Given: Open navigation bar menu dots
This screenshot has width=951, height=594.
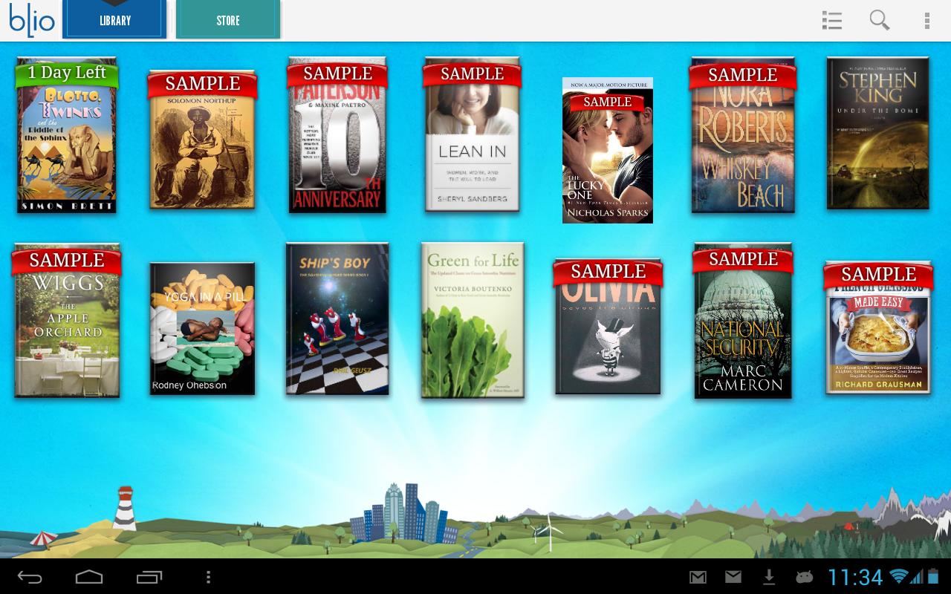Looking at the screenshot, I should [x=208, y=577].
